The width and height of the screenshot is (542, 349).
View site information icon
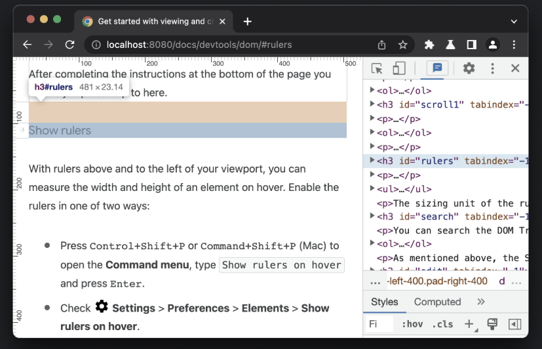tap(96, 45)
